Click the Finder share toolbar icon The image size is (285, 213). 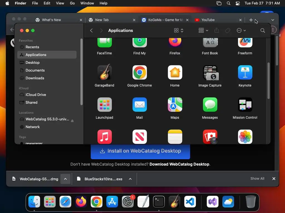[x=217, y=30]
